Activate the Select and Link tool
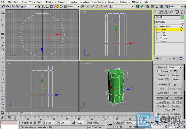The image size is (186, 129). click(x=13, y=7)
